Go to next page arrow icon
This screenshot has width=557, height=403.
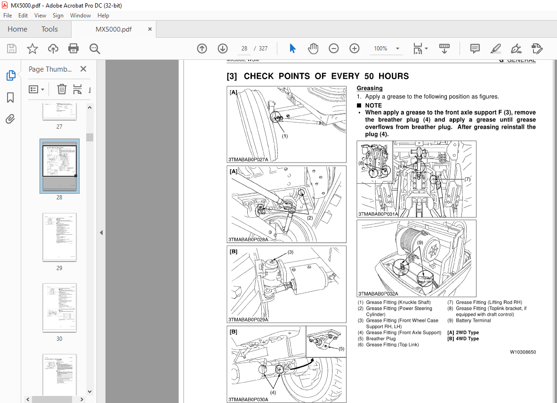click(223, 49)
